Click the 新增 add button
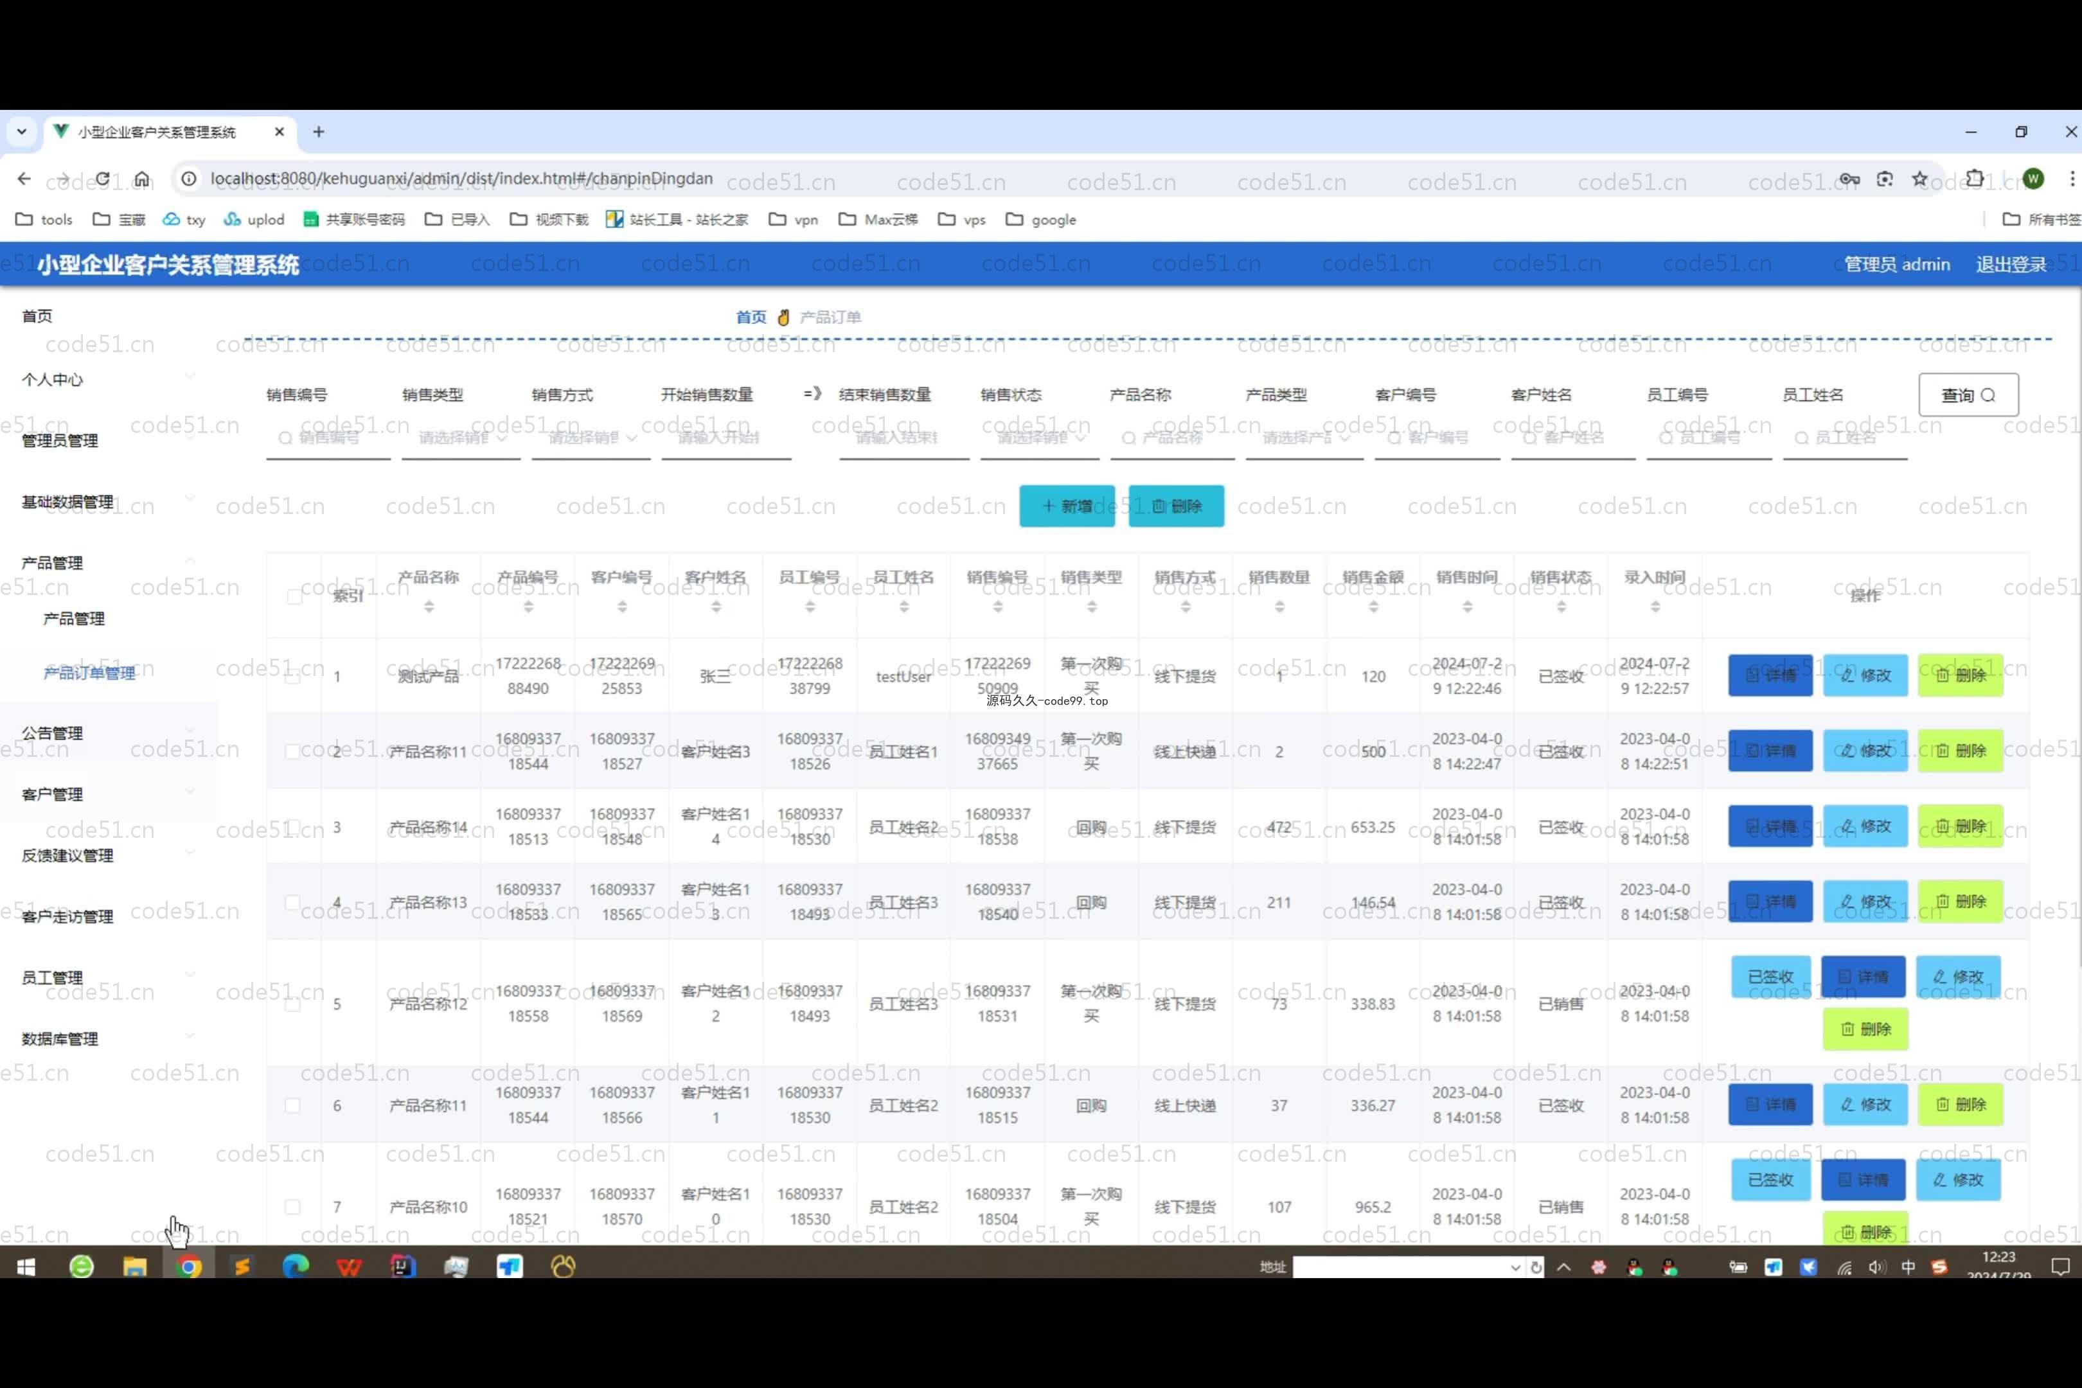This screenshot has height=1388, width=2082. coord(1067,506)
